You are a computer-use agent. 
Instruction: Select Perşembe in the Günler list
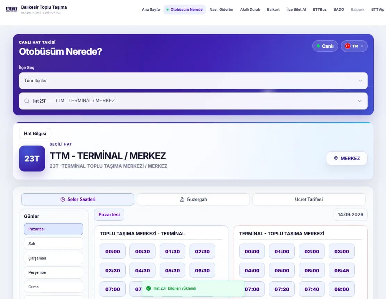[54, 272]
